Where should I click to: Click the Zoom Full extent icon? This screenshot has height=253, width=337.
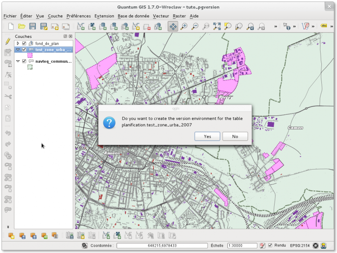coord(217,27)
